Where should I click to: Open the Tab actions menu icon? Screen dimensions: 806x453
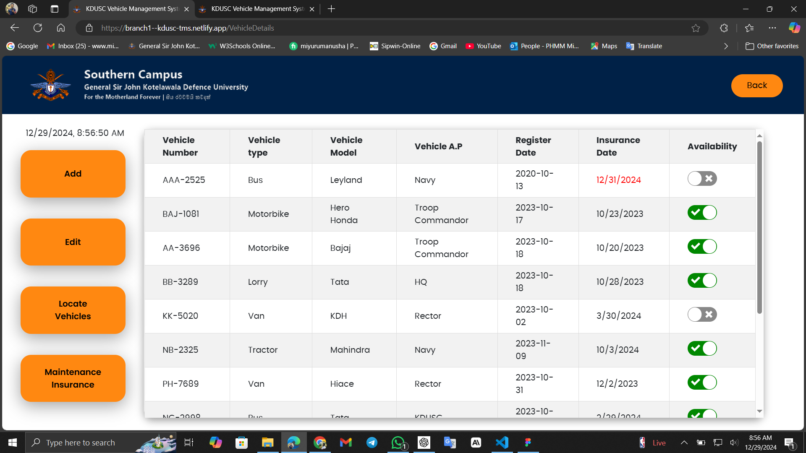(55, 9)
